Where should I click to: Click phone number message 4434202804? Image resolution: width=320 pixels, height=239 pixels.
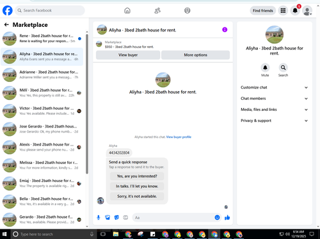click(119, 152)
